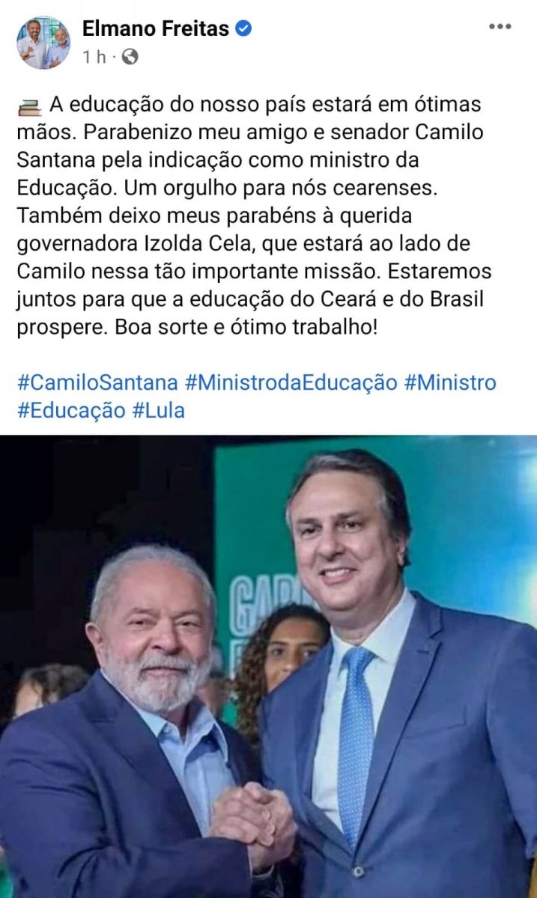Open the Elmano Freitas profile name link
Image resolution: width=537 pixels, height=898 pixels.
(156, 29)
